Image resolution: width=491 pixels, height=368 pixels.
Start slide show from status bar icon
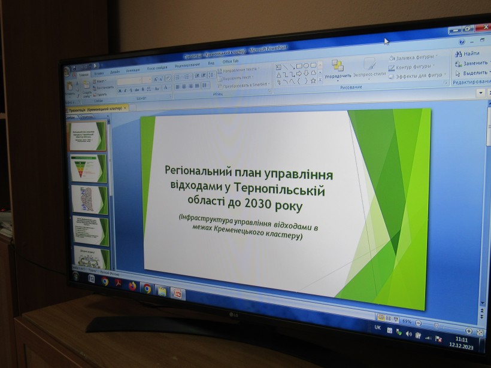pyautogui.click(x=396, y=320)
